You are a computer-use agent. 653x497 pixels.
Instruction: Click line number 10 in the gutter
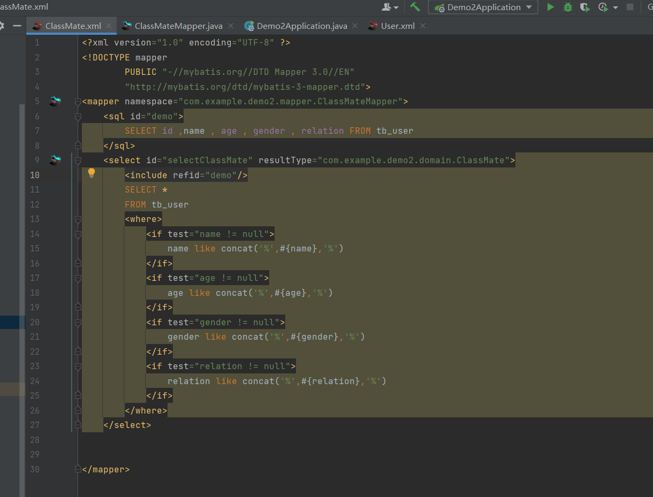coord(35,175)
